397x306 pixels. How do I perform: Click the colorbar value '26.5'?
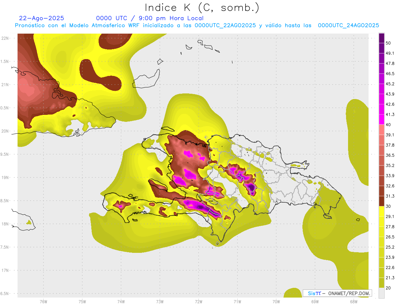pos(390,237)
